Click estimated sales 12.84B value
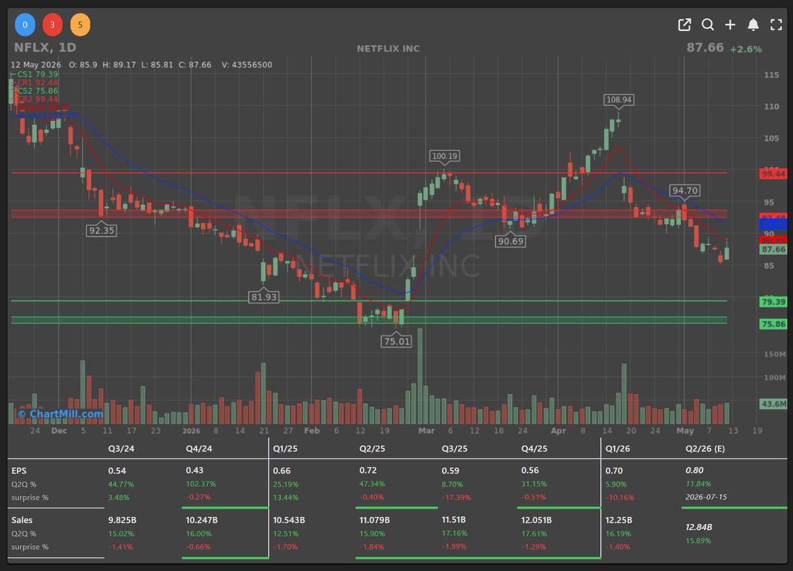Viewport: 793px width, 571px height. click(700, 527)
